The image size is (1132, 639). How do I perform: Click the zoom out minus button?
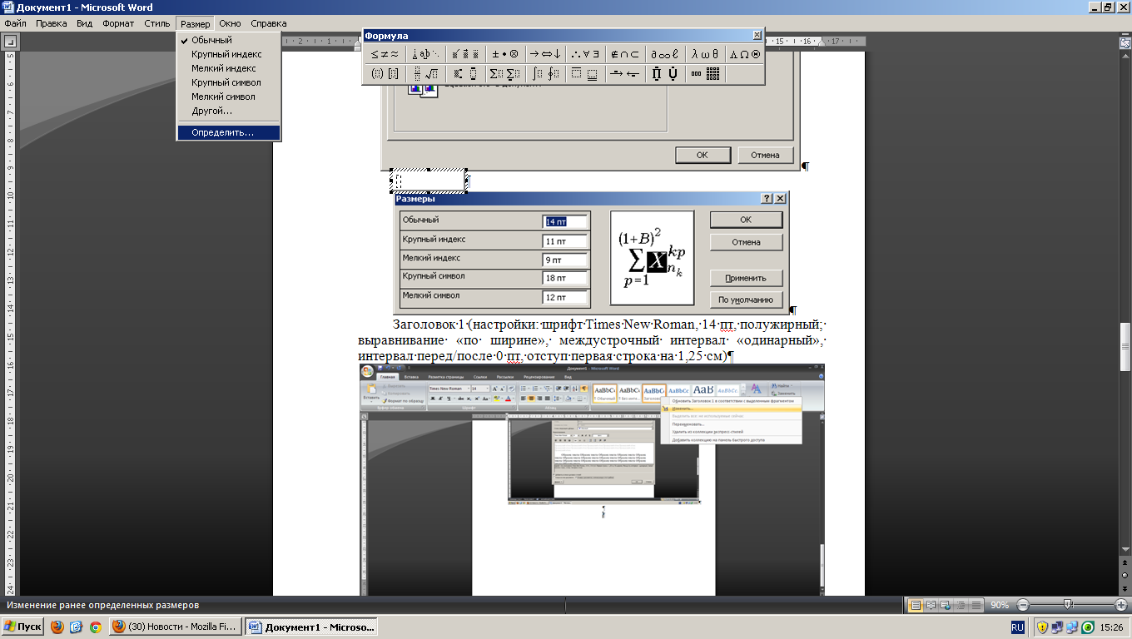click(1023, 605)
